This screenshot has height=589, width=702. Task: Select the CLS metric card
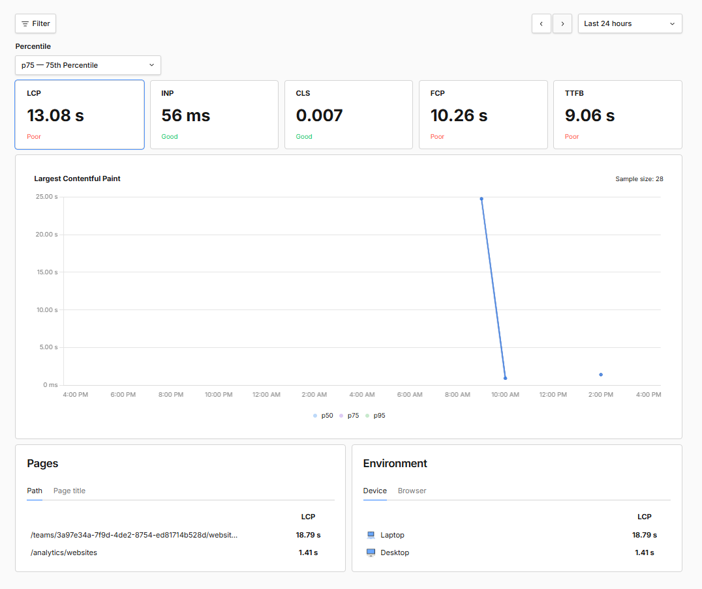coord(348,115)
